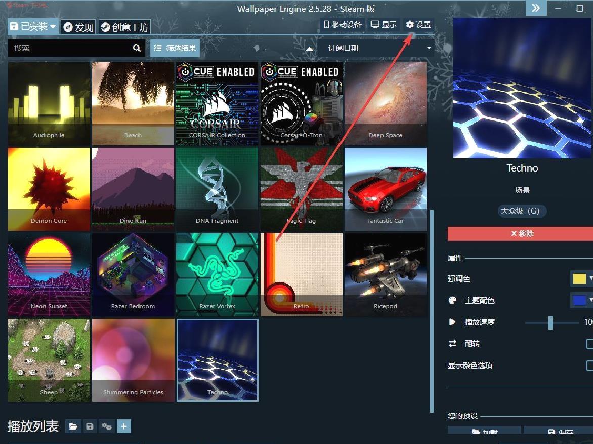This screenshot has width=593, height=444.
Task: Click the plus icon beside 播放列表
Action: tap(123, 427)
